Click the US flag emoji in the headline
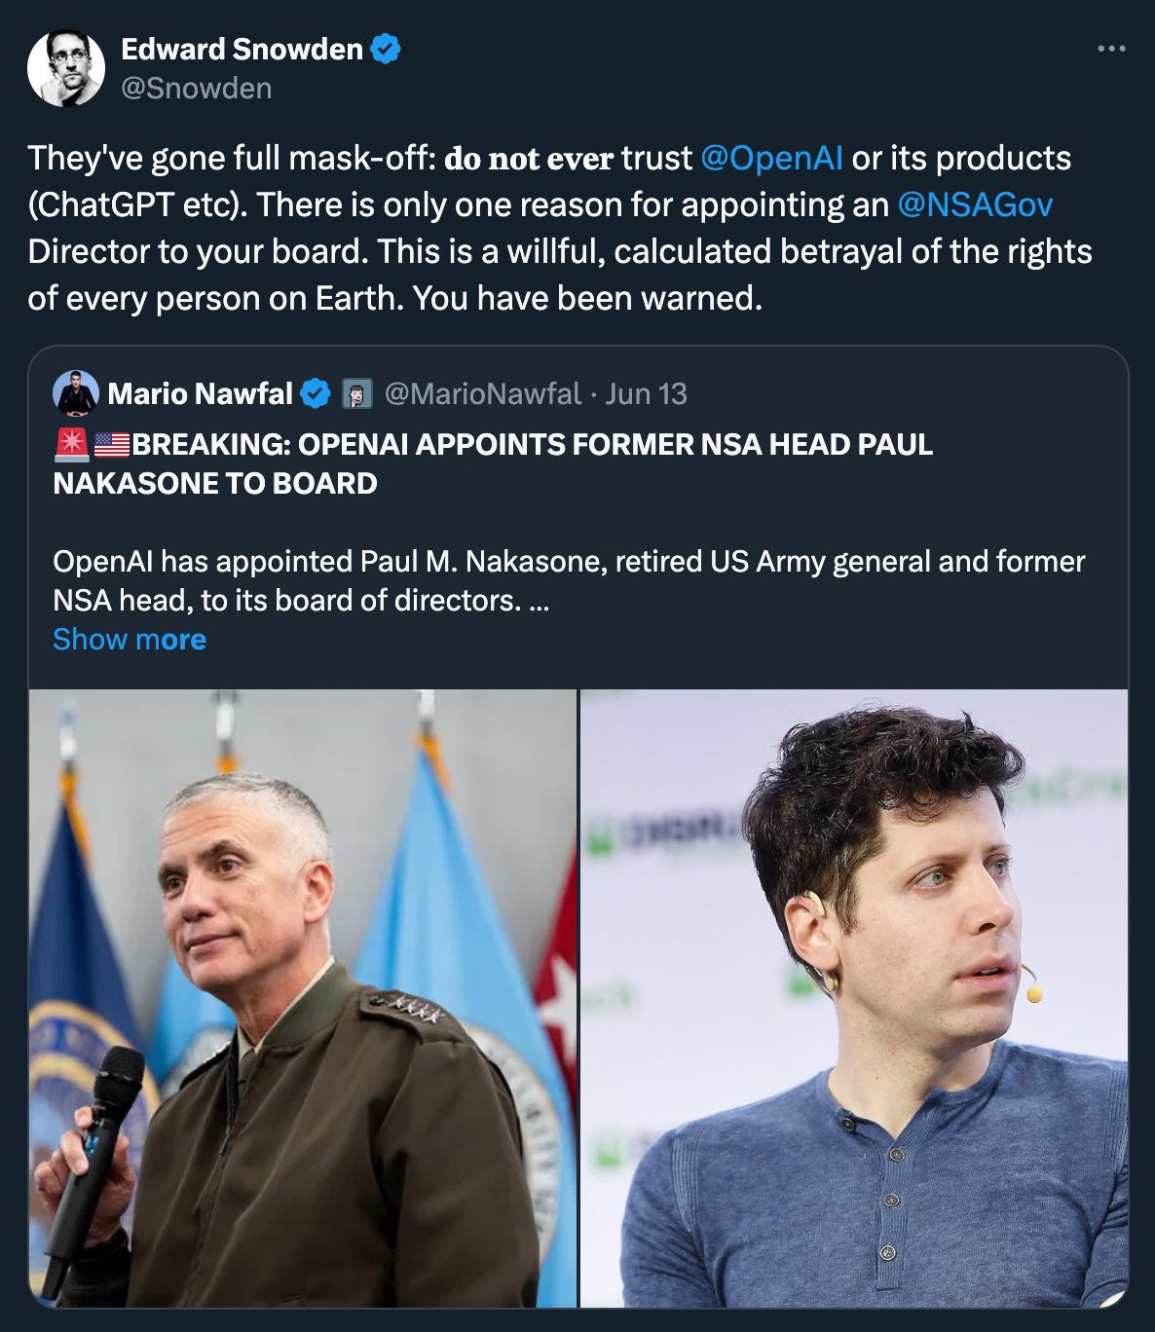Image resolution: width=1155 pixels, height=1332 pixels. [112, 445]
